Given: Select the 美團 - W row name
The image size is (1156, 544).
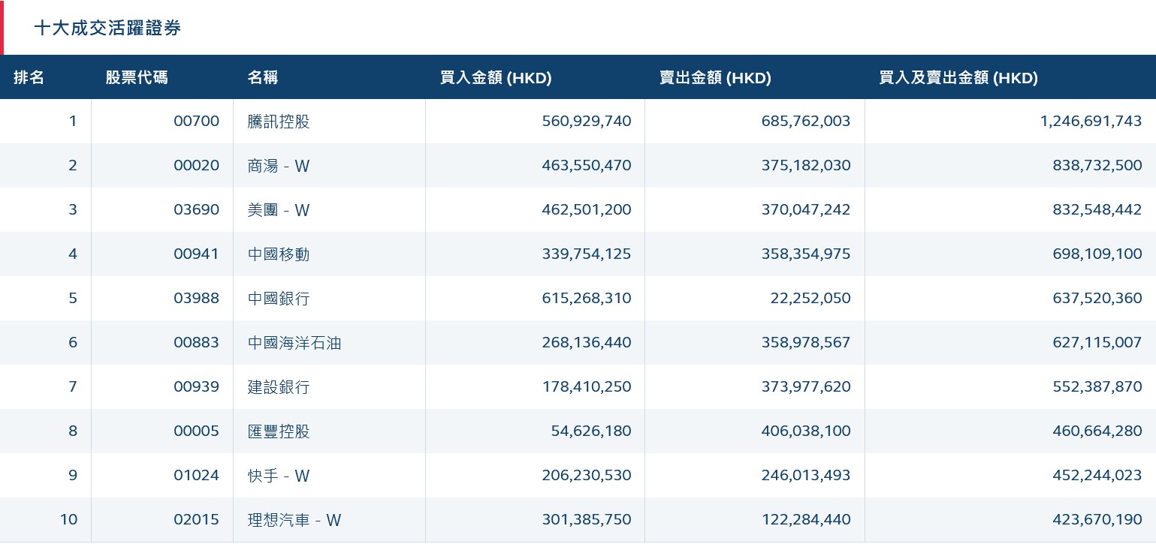Looking at the screenshot, I should [x=279, y=210].
